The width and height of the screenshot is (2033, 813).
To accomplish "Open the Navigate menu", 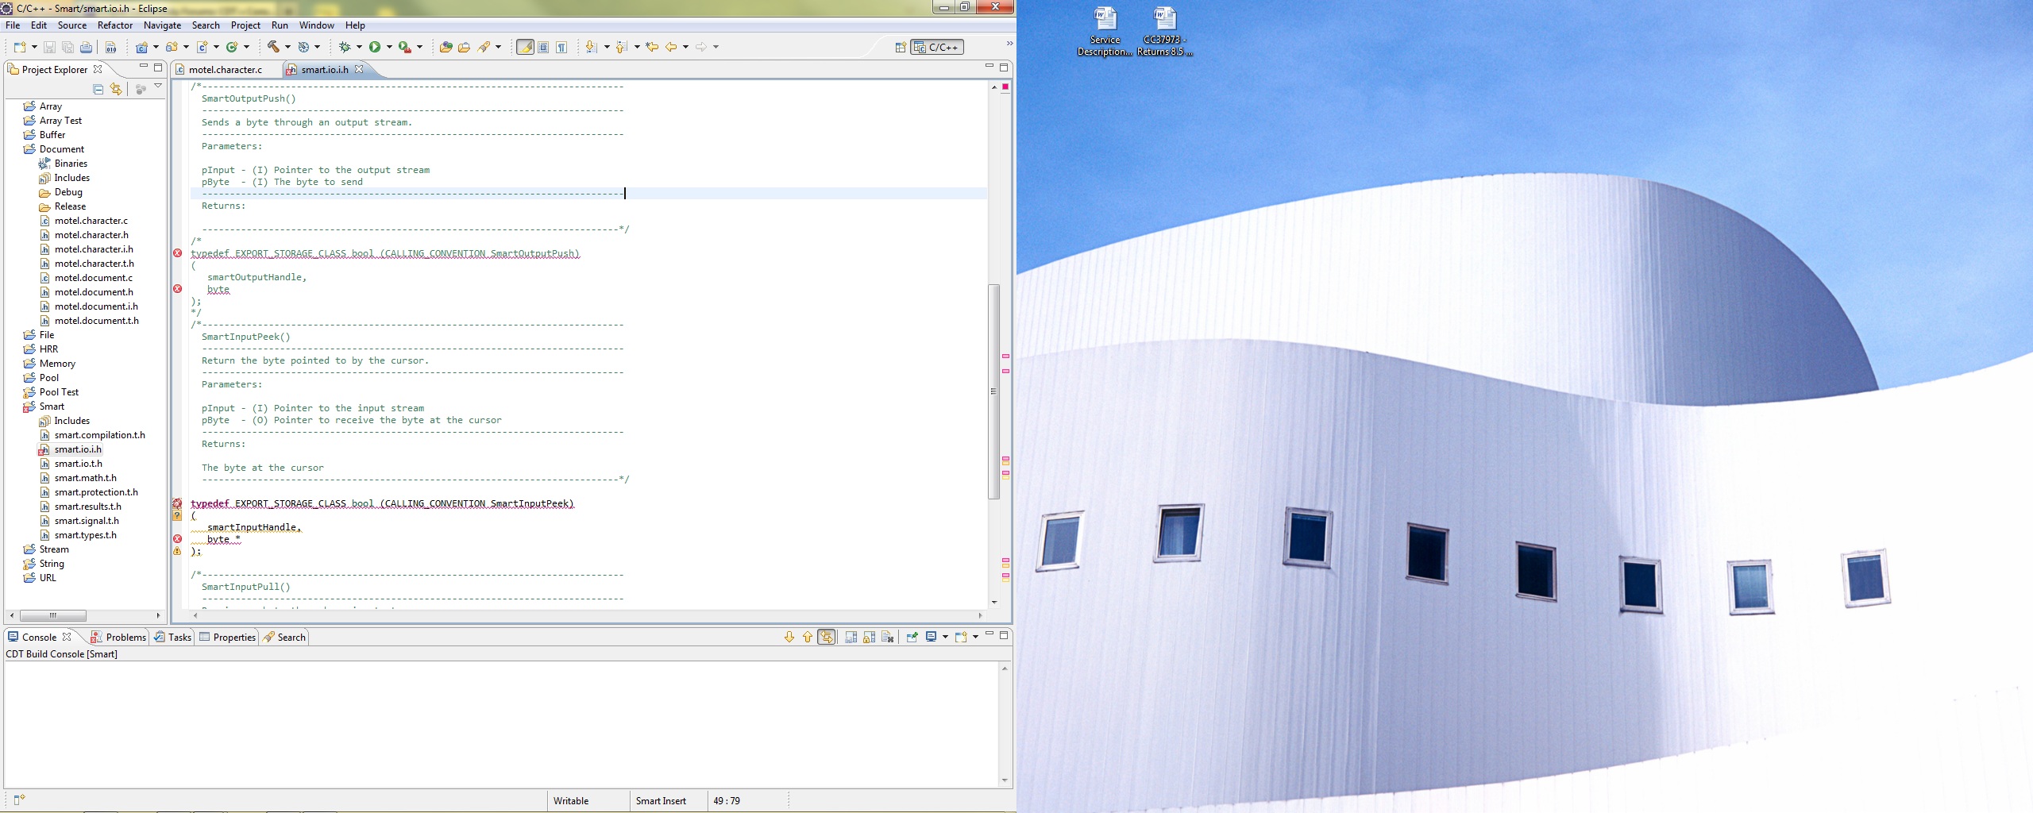I will point(162,25).
